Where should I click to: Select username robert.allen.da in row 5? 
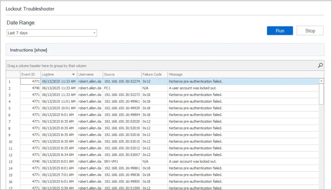[x=90, y=108]
